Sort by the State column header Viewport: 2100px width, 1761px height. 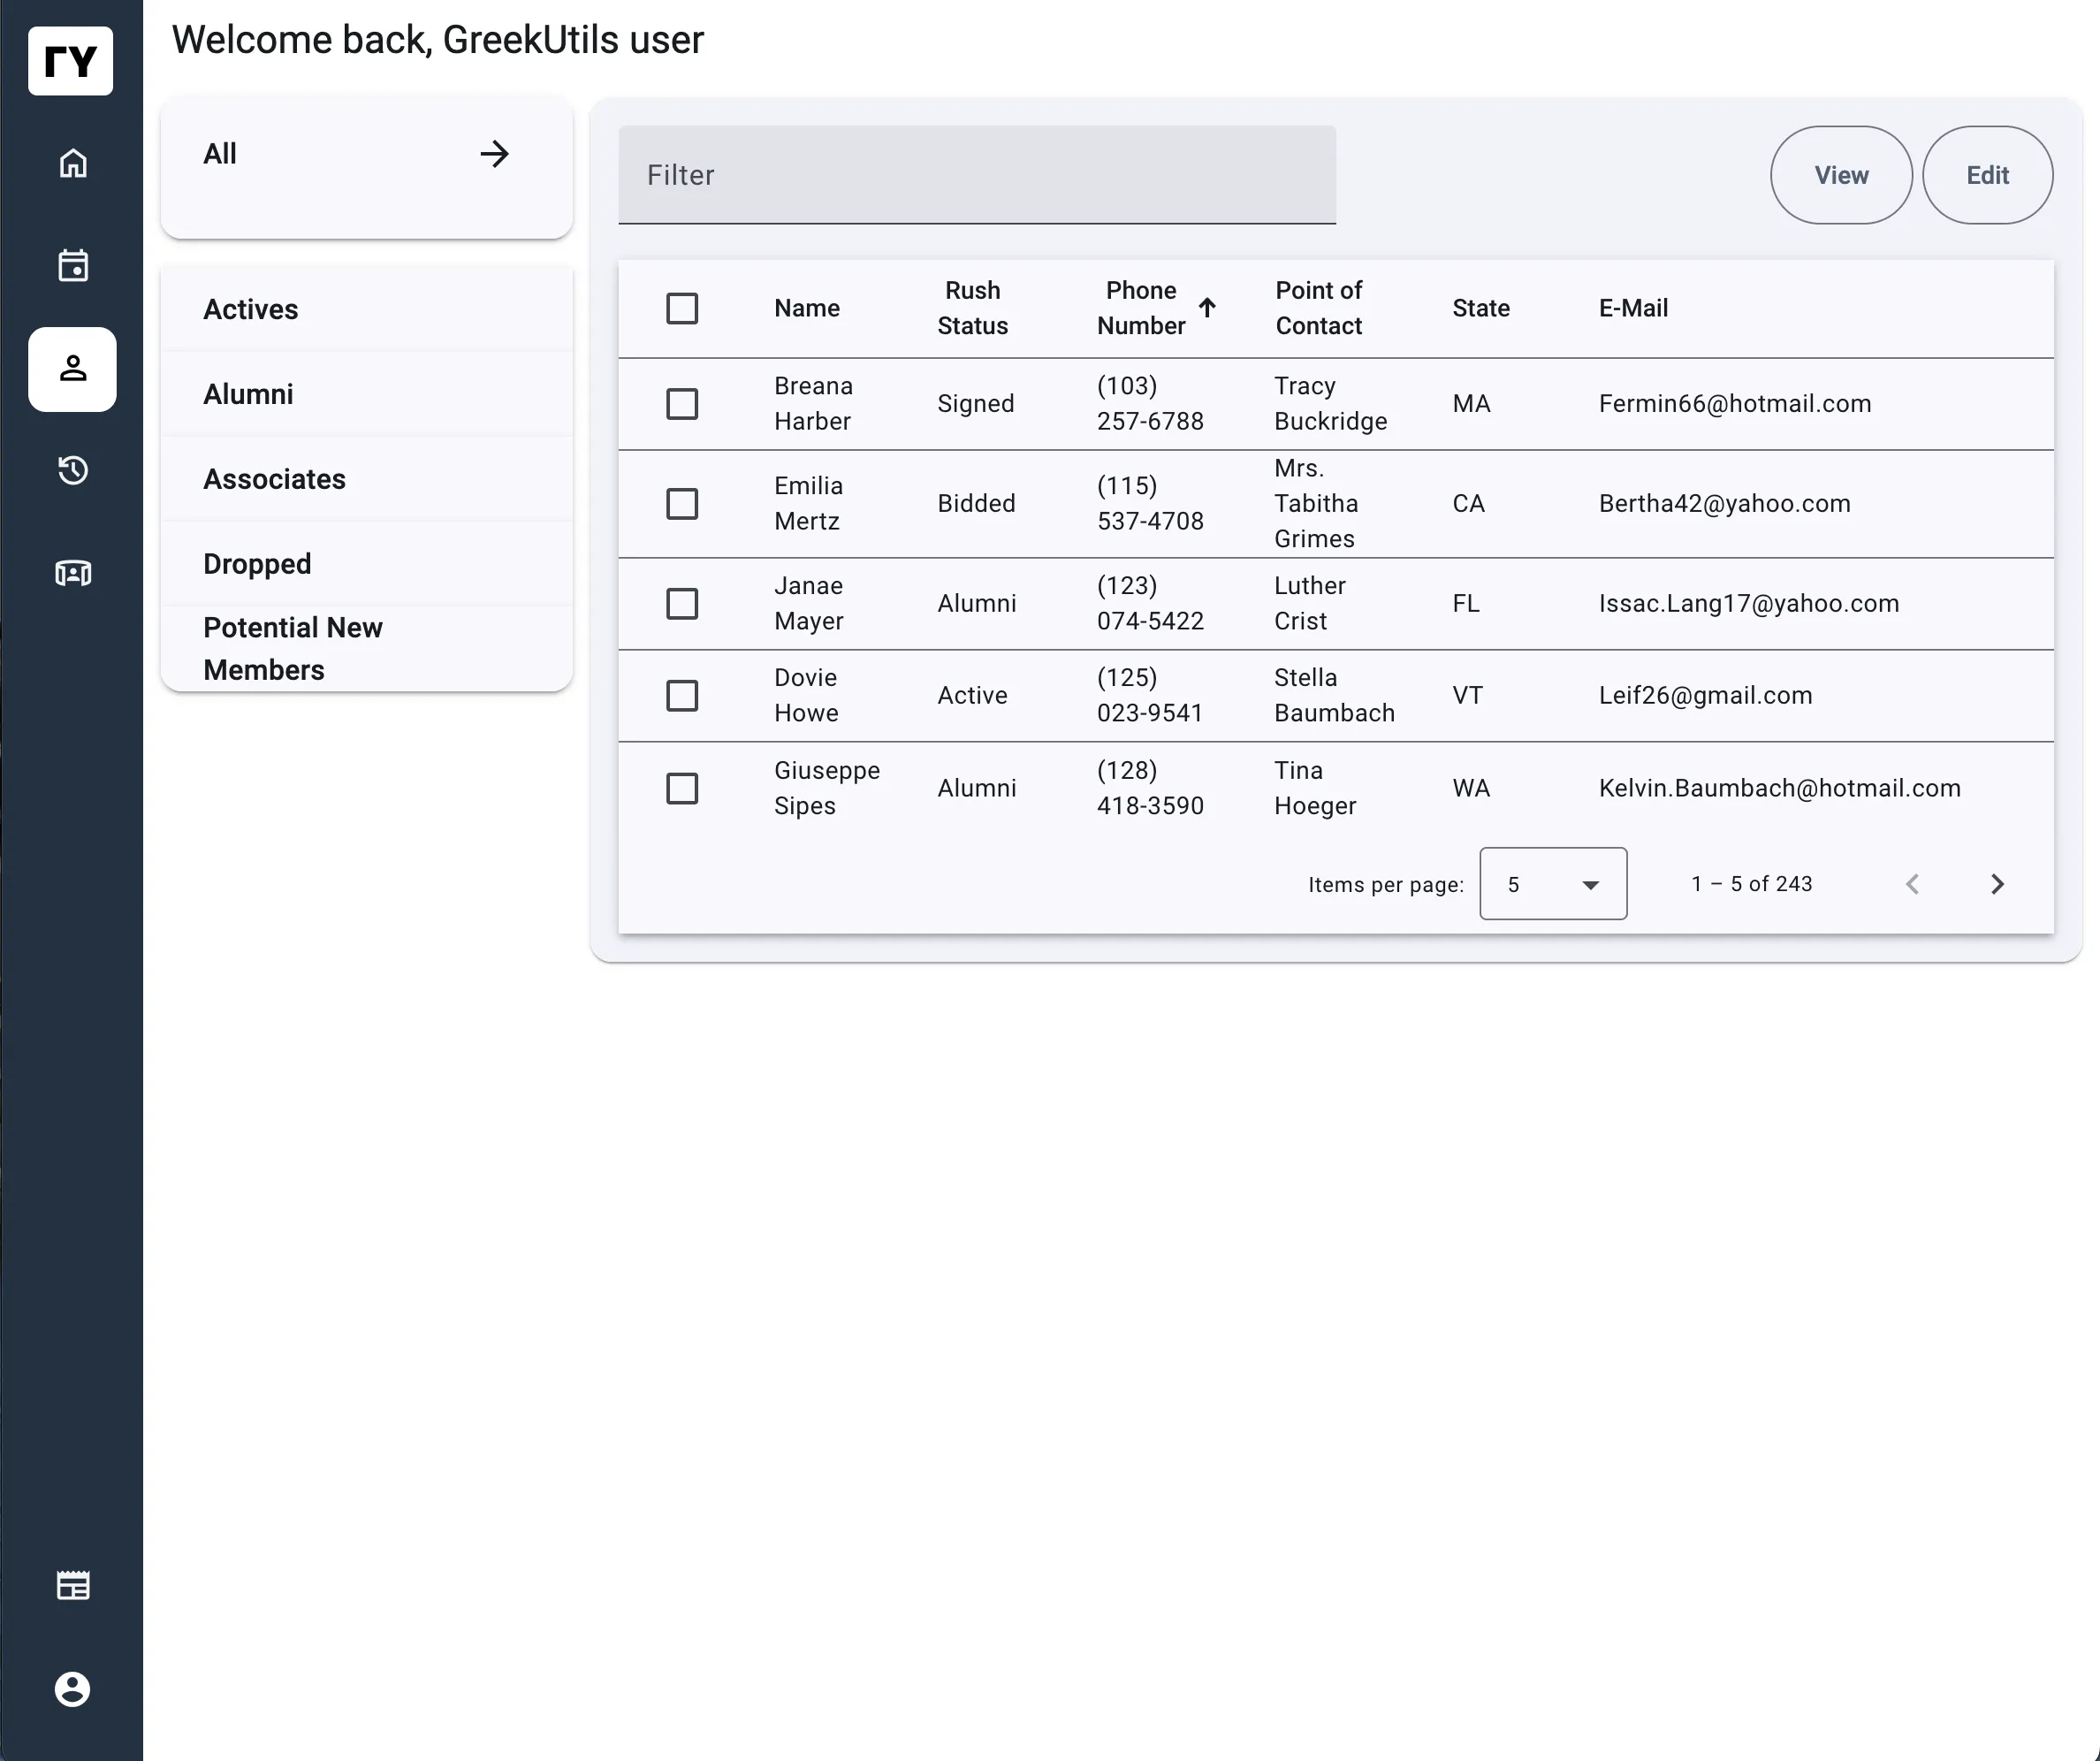(1481, 308)
